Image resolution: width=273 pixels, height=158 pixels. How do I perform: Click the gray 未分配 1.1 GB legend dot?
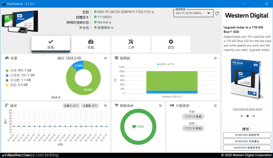click(x=7, y=80)
